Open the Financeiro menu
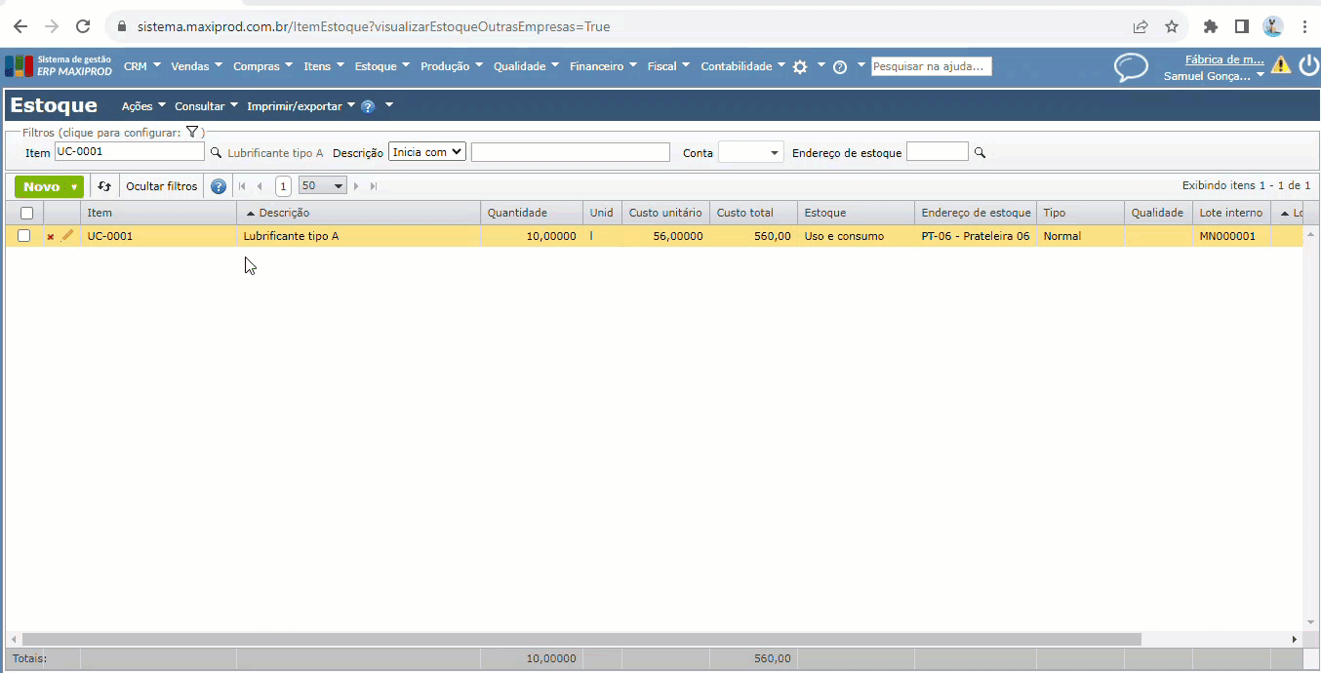Viewport: 1321px width, 673px height. click(x=603, y=66)
